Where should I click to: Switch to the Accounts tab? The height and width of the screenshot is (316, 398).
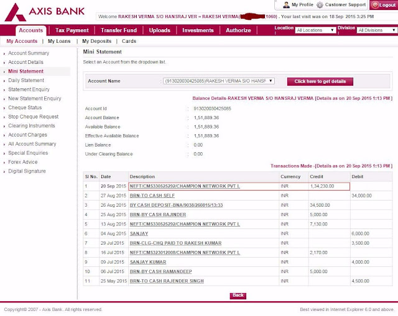click(31, 30)
